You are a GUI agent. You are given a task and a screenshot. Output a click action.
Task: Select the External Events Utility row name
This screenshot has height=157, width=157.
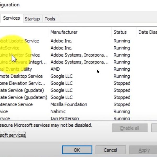coord(16,69)
